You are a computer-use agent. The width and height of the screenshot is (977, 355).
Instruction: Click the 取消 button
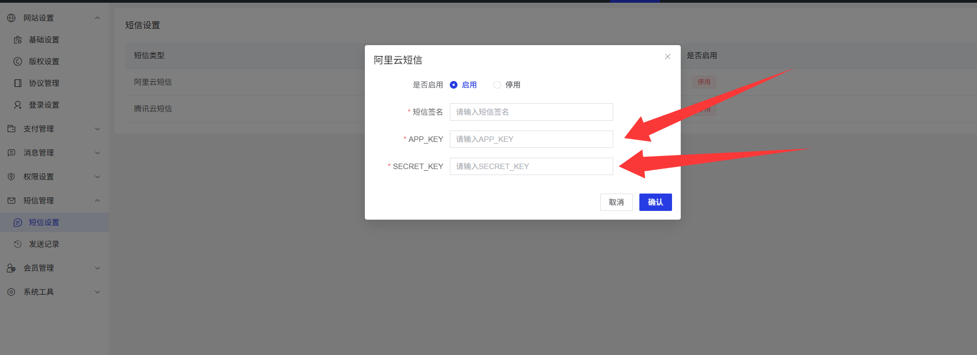[x=616, y=202]
